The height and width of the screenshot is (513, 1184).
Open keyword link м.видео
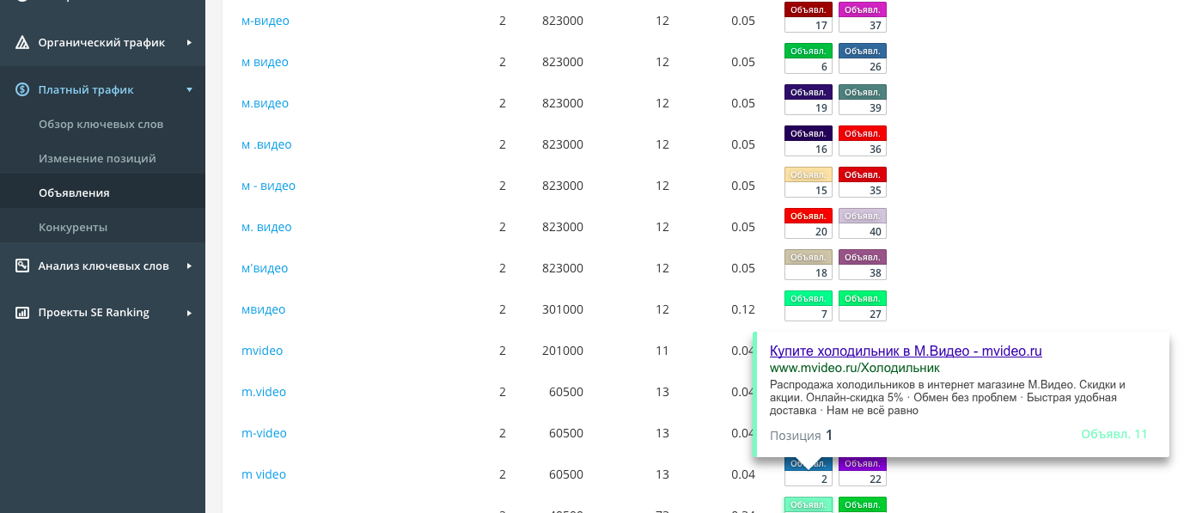[x=265, y=103]
